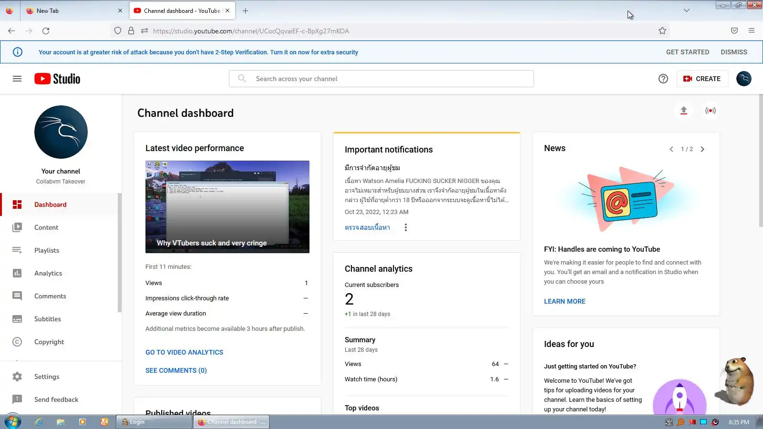This screenshot has width=763, height=429.
Task: Click the "Views" row under Summary
Action: click(427, 364)
